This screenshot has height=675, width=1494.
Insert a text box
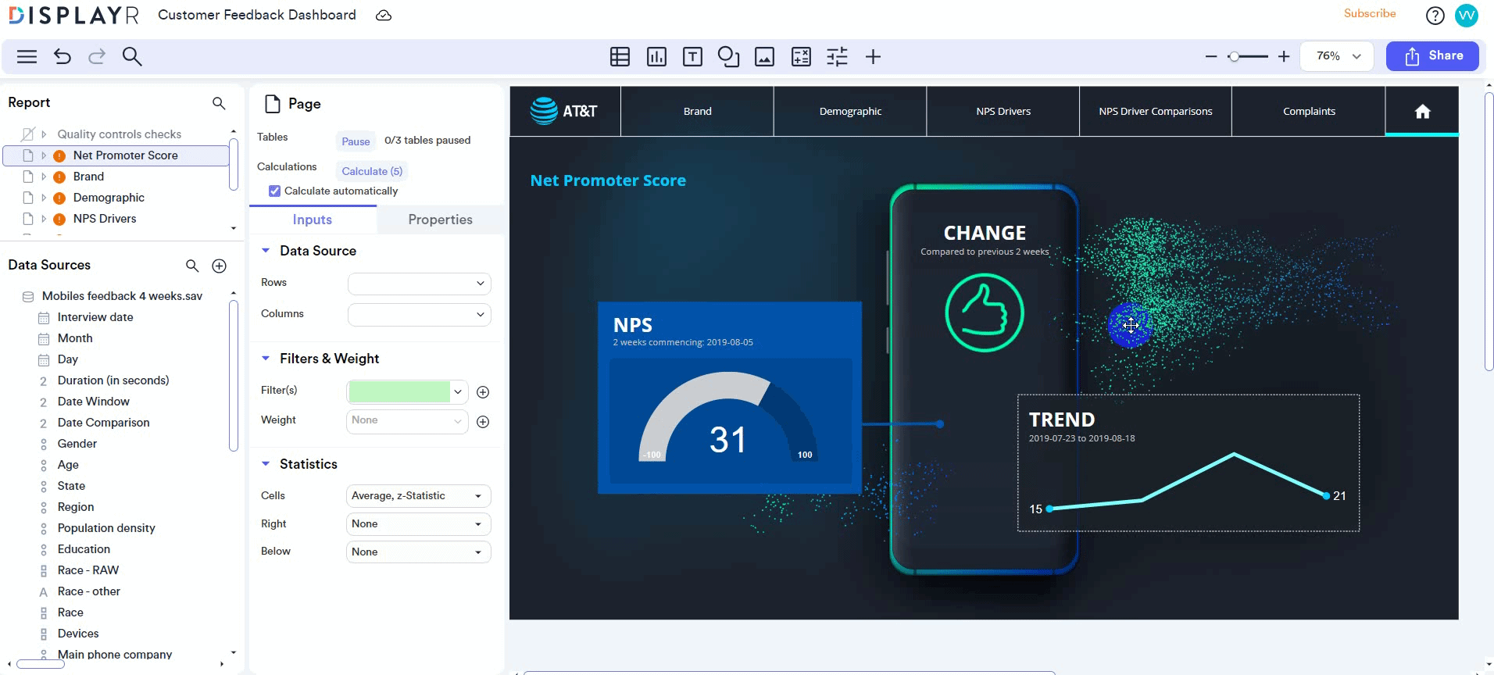pyautogui.click(x=693, y=56)
